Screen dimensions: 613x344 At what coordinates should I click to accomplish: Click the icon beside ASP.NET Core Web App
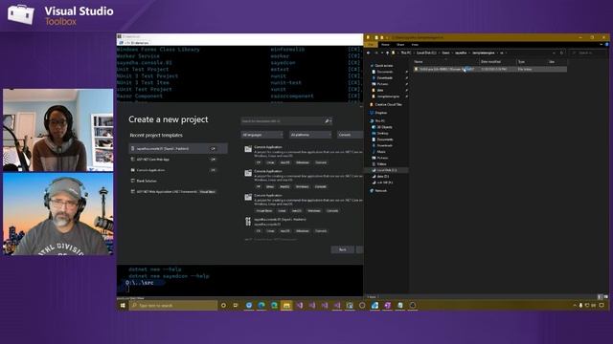(x=133, y=160)
